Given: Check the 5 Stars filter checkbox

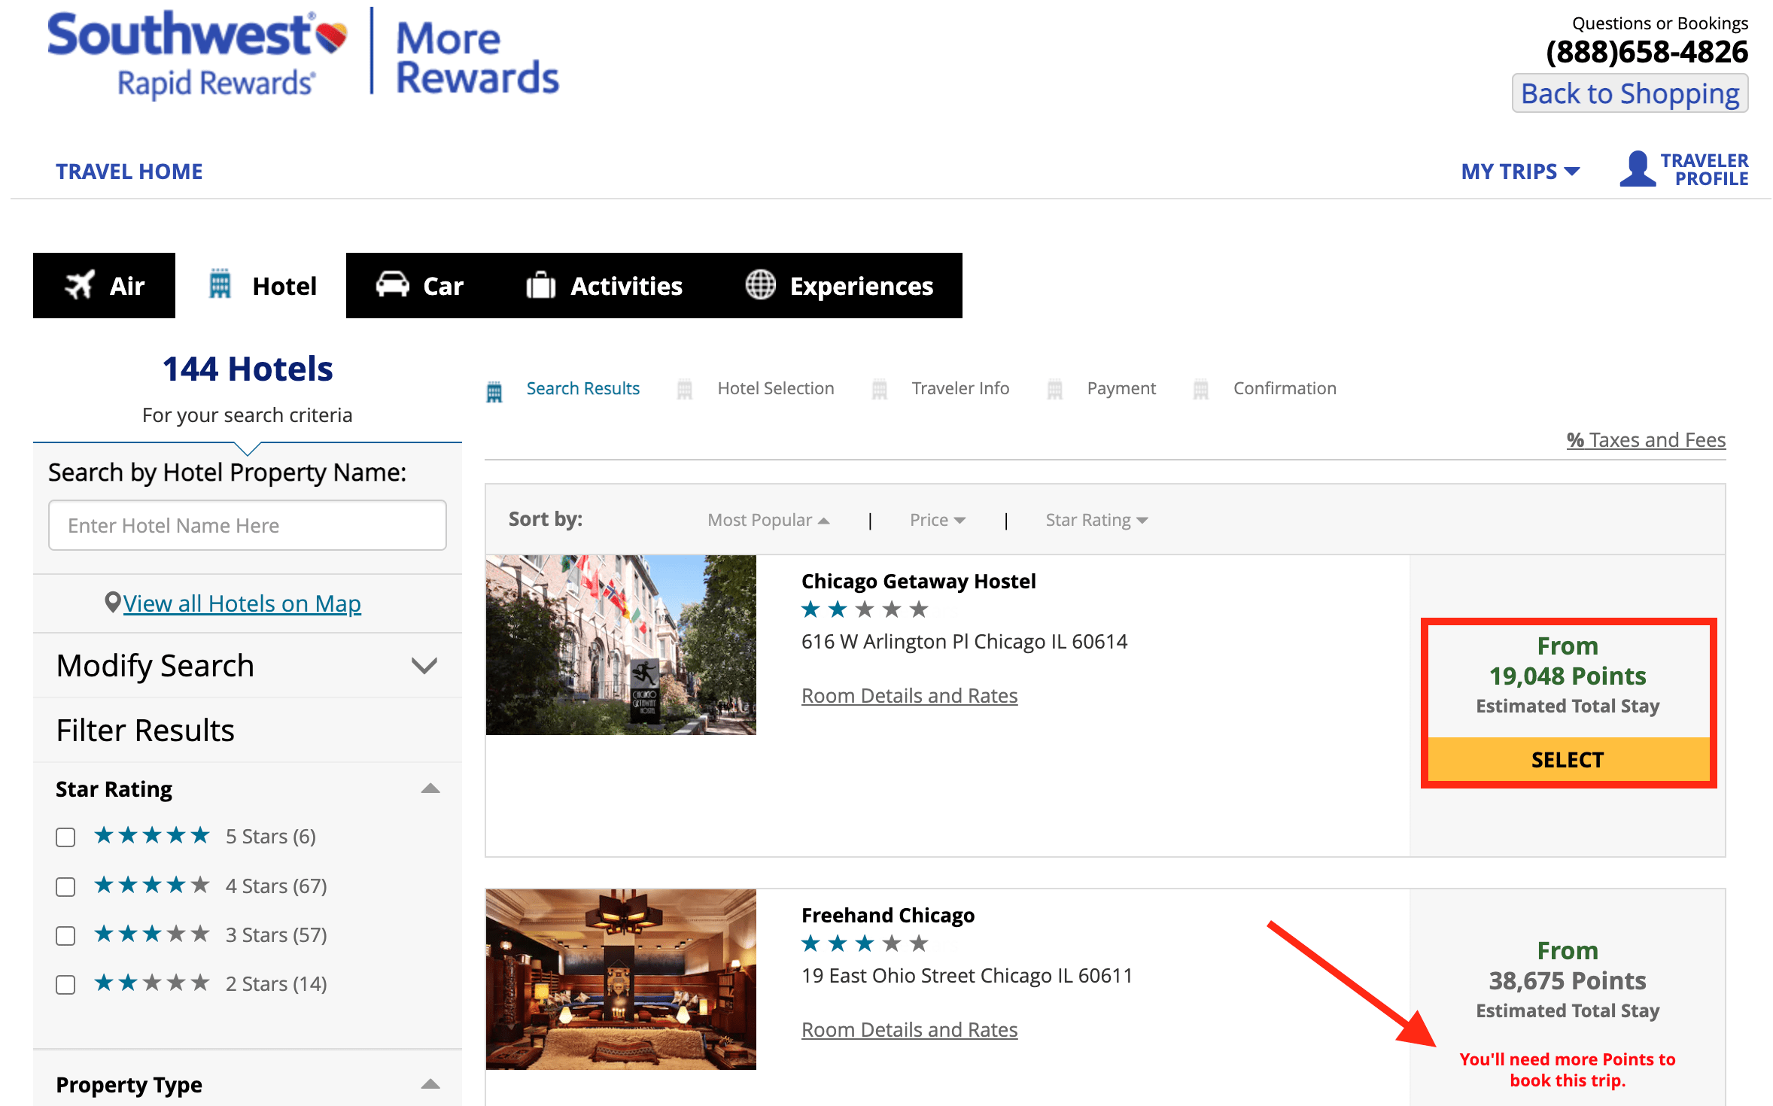Looking at the screenshot, I should tap(65, 837).
